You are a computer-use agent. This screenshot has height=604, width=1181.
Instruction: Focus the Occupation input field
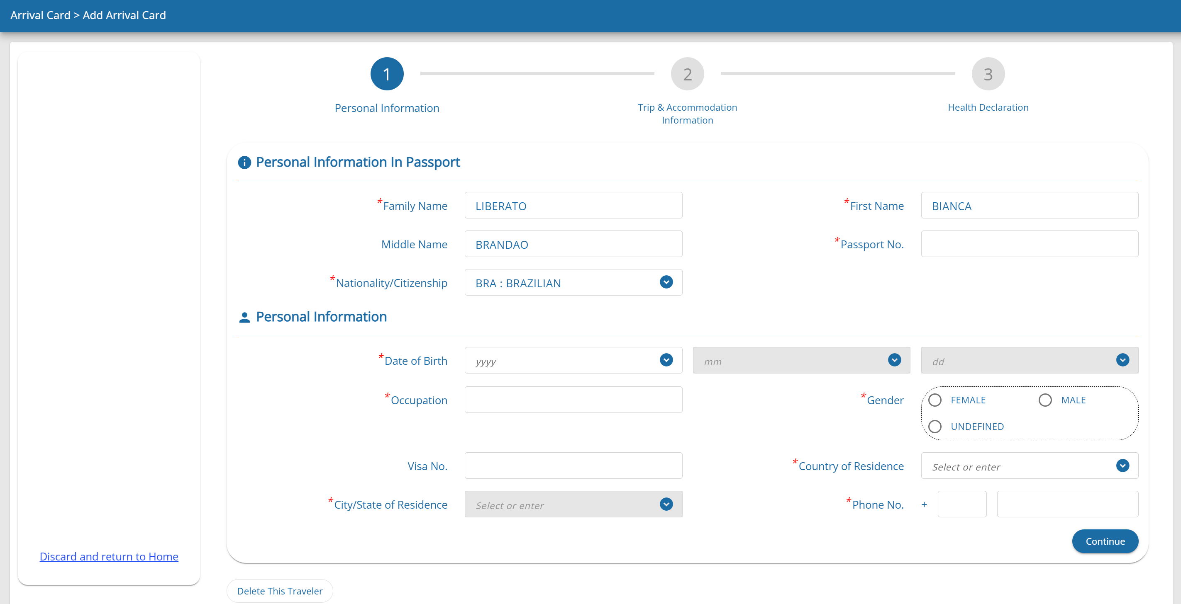[x=573, y=400]
